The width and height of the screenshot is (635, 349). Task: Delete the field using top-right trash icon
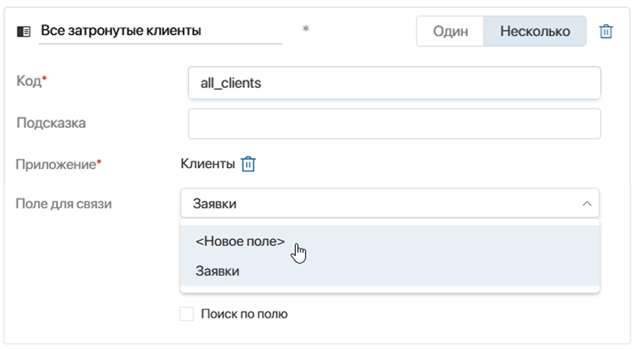(x=606, y=31)
